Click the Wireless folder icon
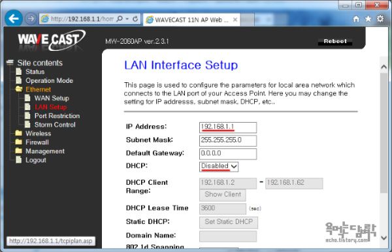This screenshot has width=392, height=252. [x=19, y=133]
